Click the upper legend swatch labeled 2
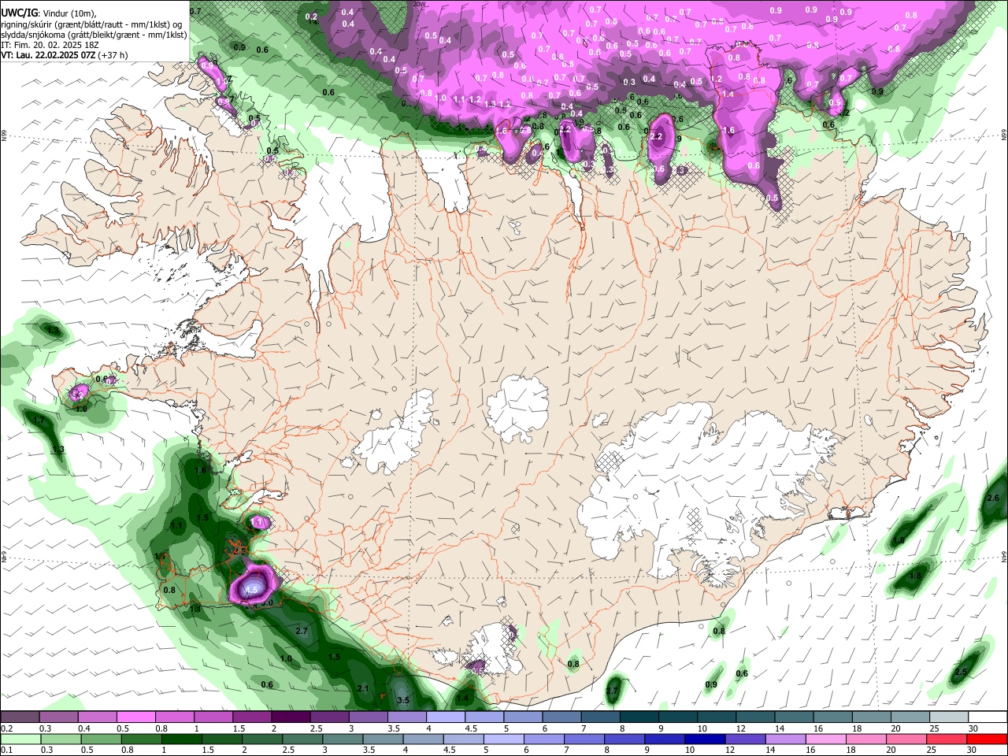Image resolution: width=1008 pixels, height=756 pixels. [290, 717]
